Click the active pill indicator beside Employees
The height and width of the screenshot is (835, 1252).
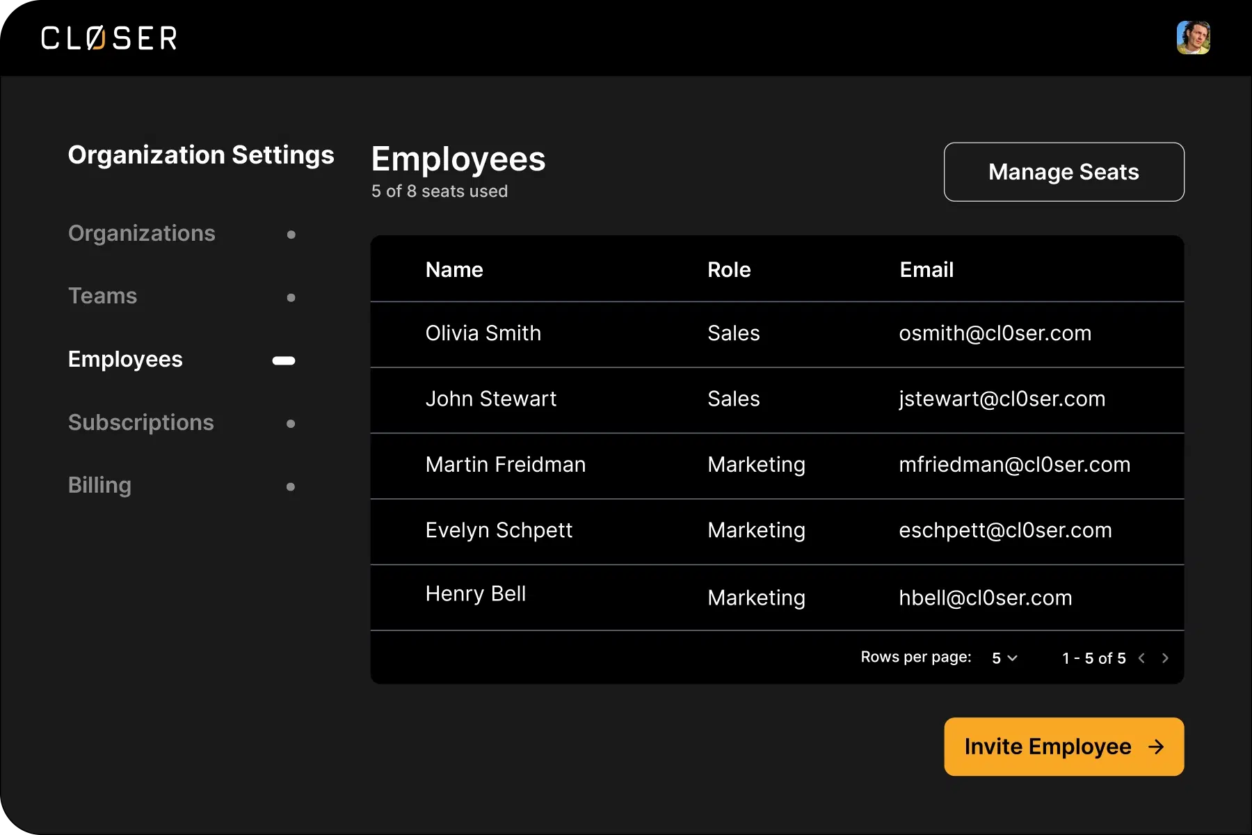[284, 360]
